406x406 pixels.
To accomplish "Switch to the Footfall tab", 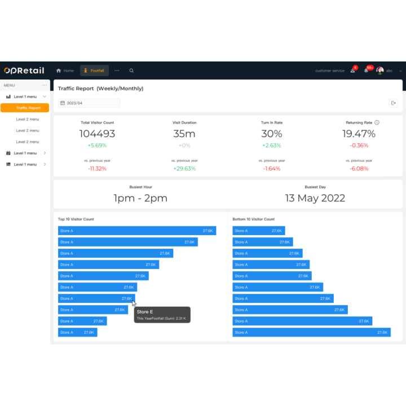I will point(94,70).
